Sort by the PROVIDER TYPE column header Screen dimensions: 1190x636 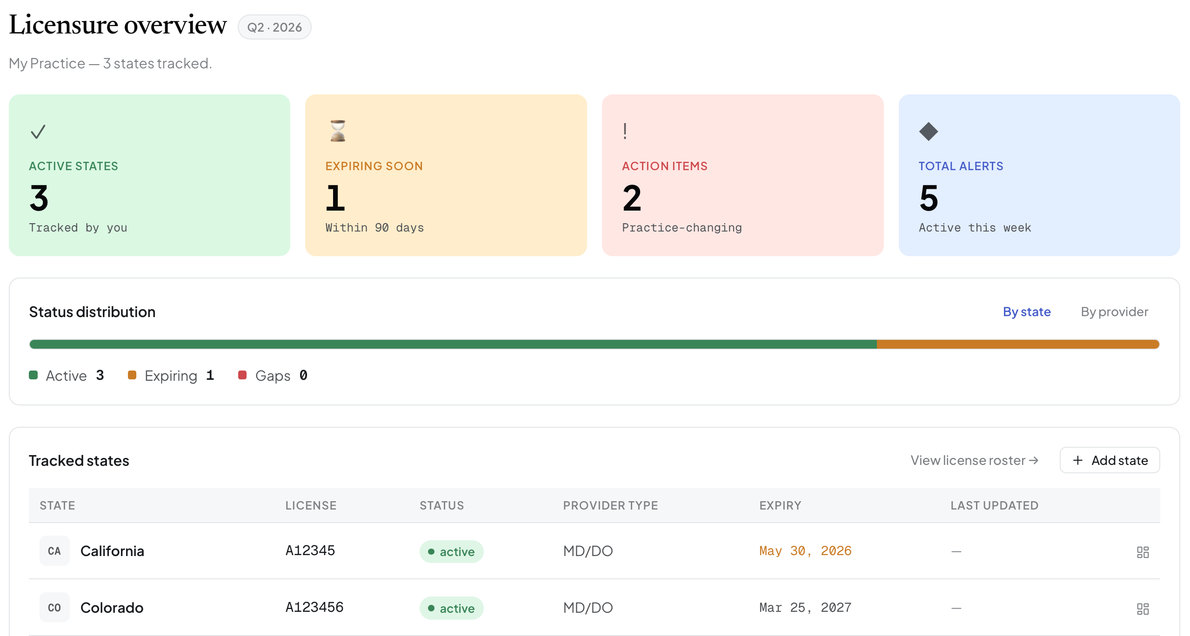pos(610,505)
